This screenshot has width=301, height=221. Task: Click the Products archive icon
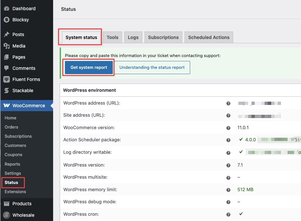click(x=7, y=204)
